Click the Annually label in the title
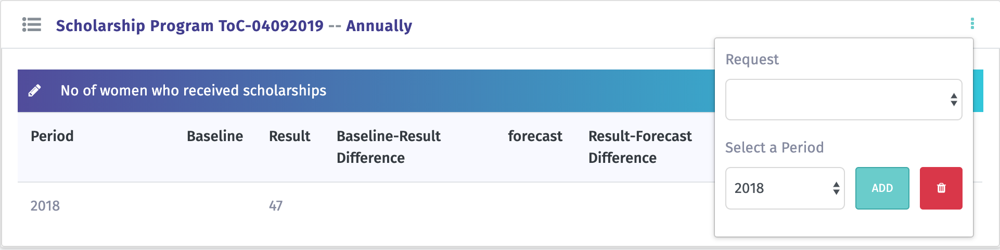 click(379, 25)
